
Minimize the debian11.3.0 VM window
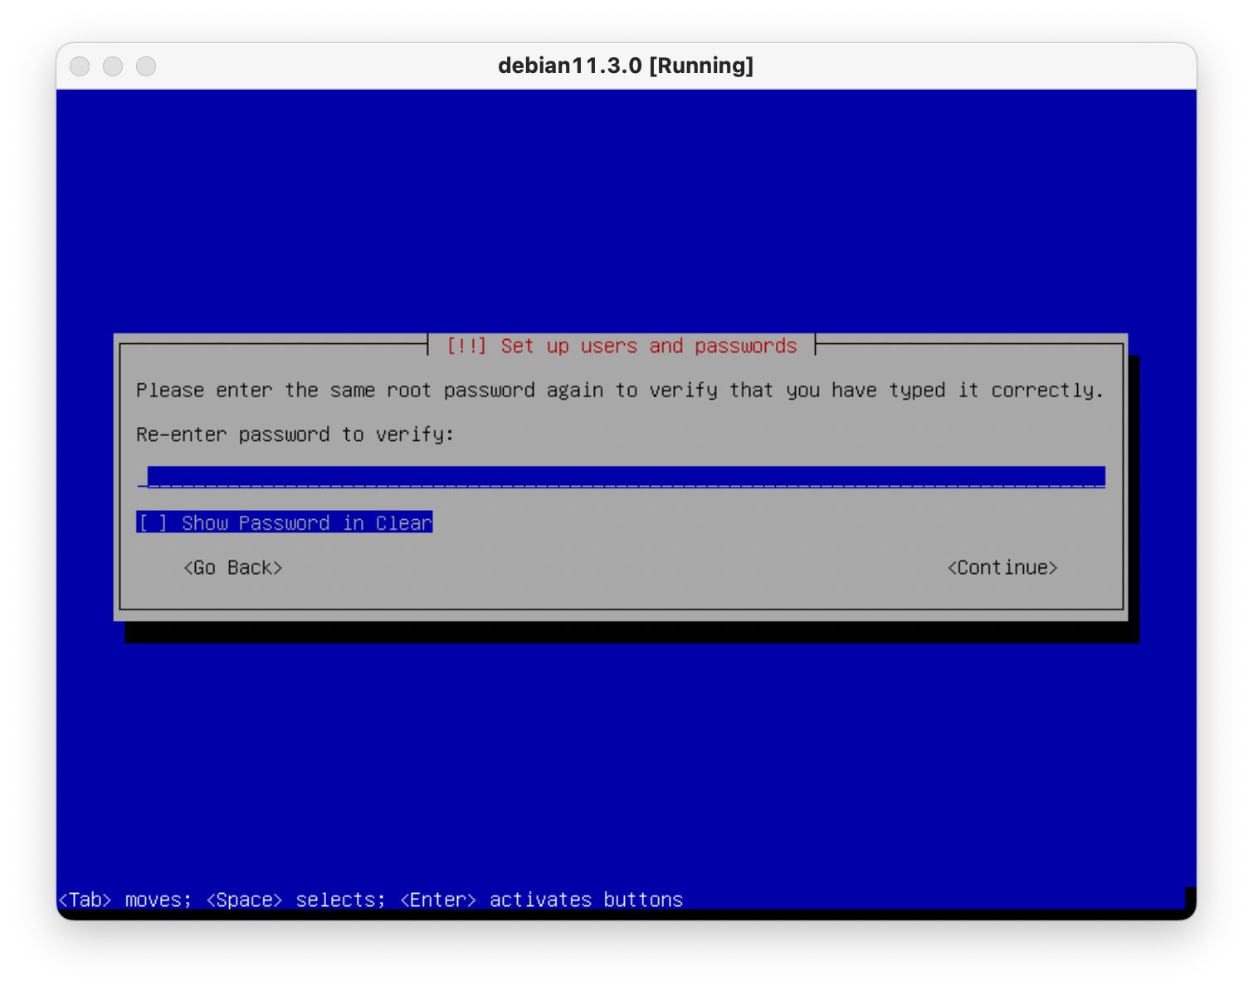coord(113,66)
